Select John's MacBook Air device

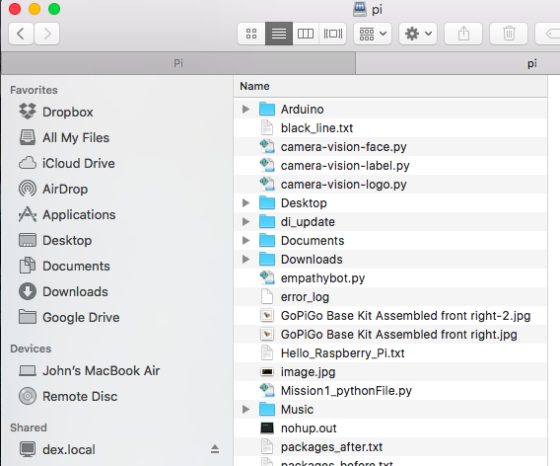click(102, 371)
